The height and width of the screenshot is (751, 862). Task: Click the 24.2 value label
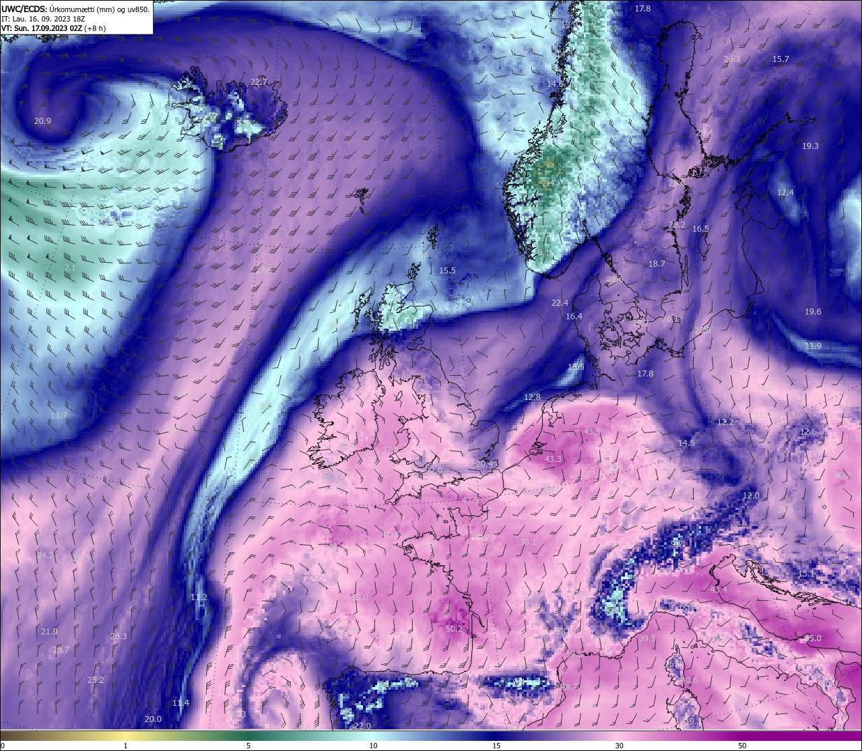pos(46,556)
